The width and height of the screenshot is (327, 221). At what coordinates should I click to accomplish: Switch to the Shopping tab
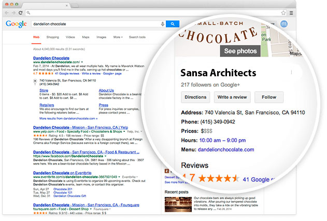pyautogui.click(x=52, y=37)
